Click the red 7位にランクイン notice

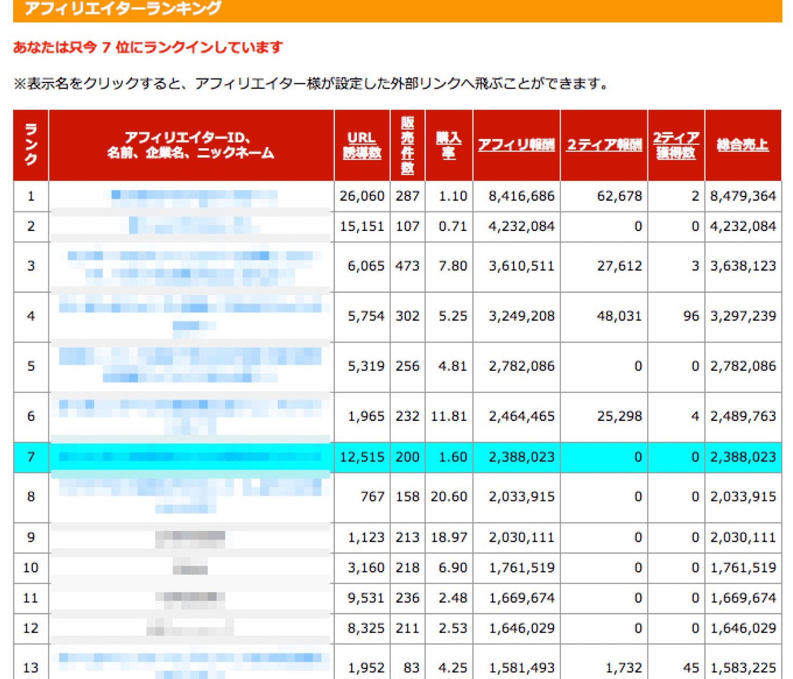click(148, 47)
